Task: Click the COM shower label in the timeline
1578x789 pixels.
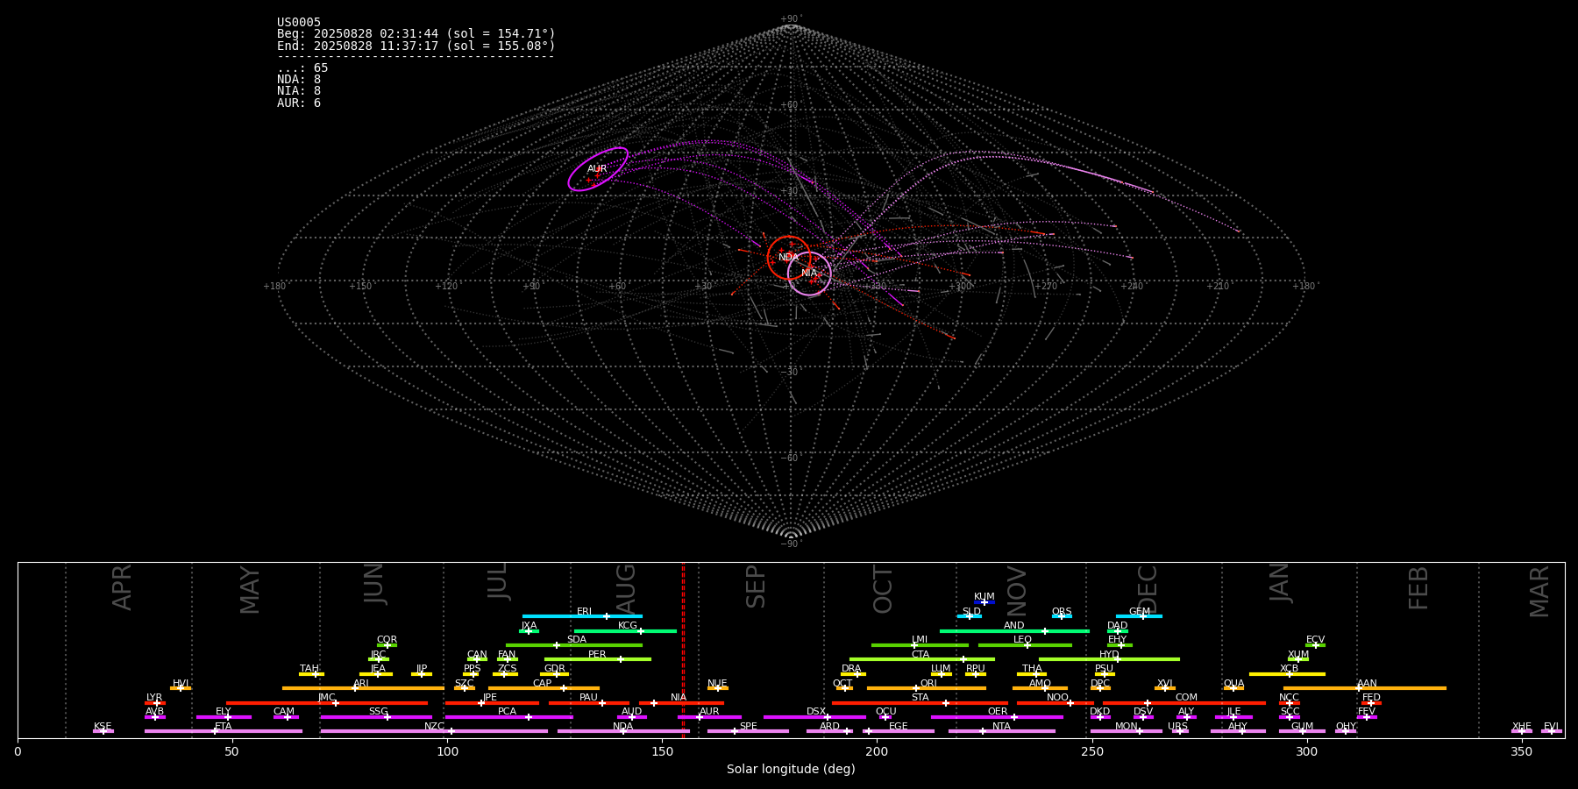Action: [1186, 698]
